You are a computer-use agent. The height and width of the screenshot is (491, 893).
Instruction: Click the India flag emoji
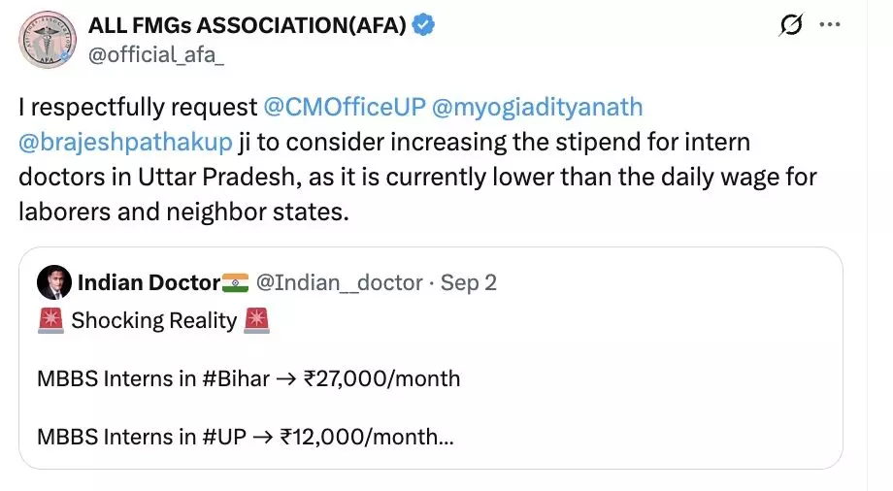235,282
